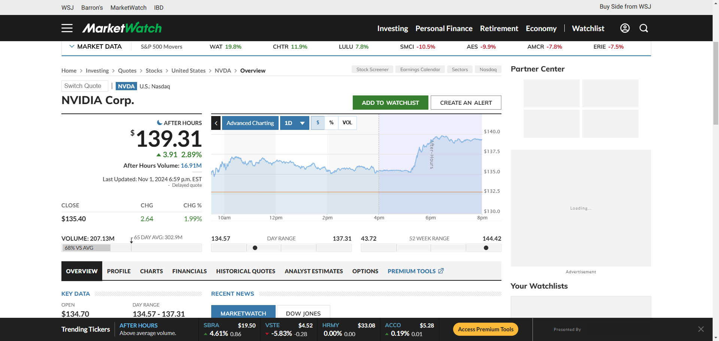The width and height of the screenshot is (719, 341).
Task: Click the 52 week range marker dot
Action: tap(486, 248)
